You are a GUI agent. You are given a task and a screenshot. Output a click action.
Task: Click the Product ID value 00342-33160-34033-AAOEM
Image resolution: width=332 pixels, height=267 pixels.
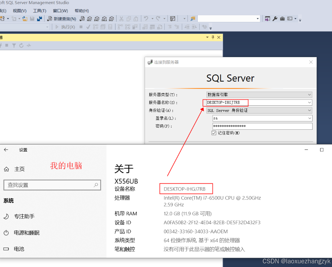(x=196, y=231)
